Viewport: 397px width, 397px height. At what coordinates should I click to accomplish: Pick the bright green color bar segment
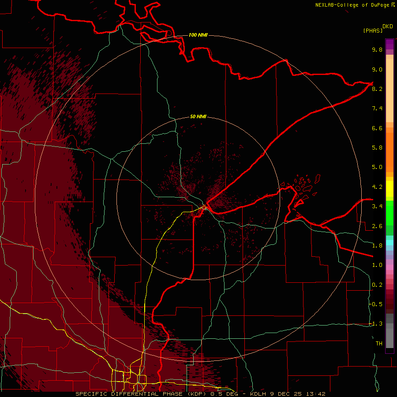pyautogui.click(x=390, y=213)
